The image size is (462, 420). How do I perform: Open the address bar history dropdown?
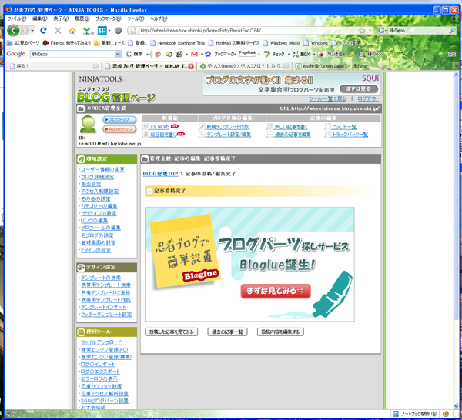tap(370, 30)
